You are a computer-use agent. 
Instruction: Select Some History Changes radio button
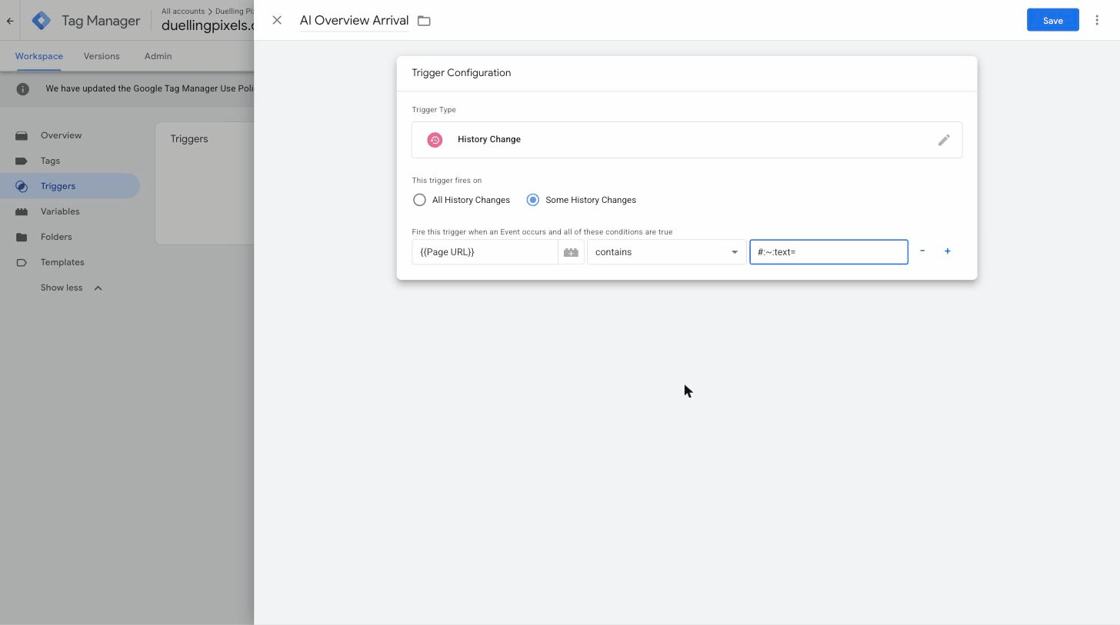point(533,200)
